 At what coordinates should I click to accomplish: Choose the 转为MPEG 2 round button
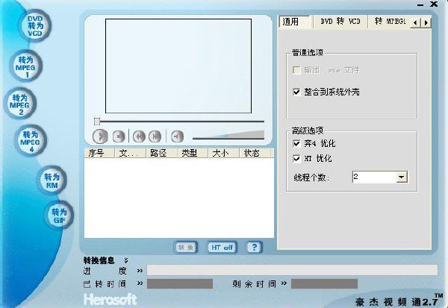tap(19, 104)
